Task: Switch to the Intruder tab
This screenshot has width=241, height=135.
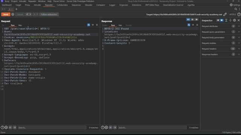Action: 37,5
